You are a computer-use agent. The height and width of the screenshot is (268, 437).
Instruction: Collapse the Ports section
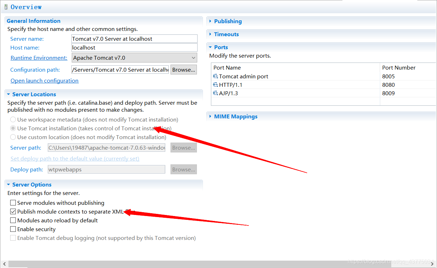coord(210,47)
